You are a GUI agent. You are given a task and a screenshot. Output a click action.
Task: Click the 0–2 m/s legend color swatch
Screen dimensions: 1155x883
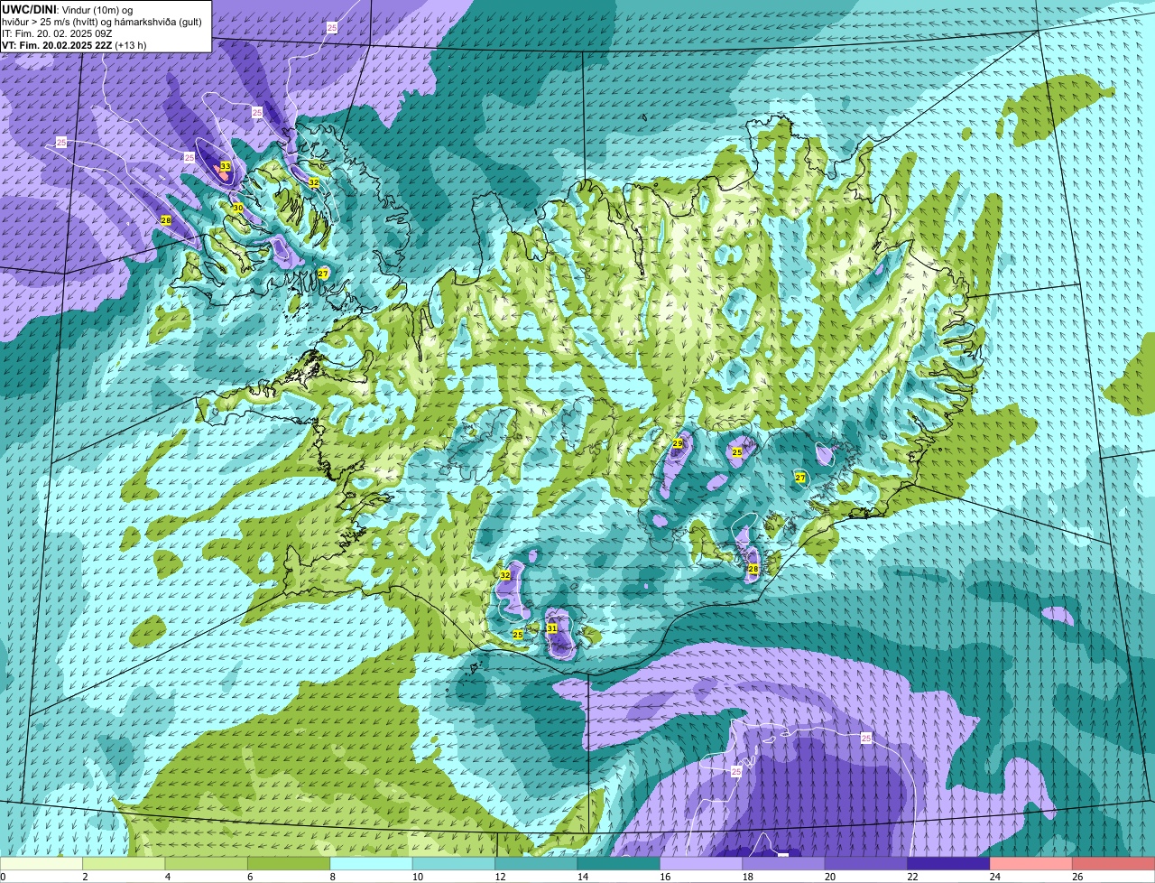42,863
